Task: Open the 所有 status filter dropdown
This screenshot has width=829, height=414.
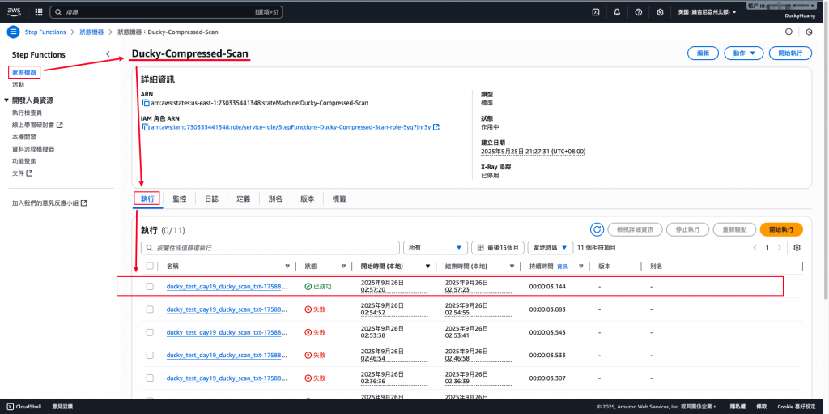Action: [x=436, y=247]
